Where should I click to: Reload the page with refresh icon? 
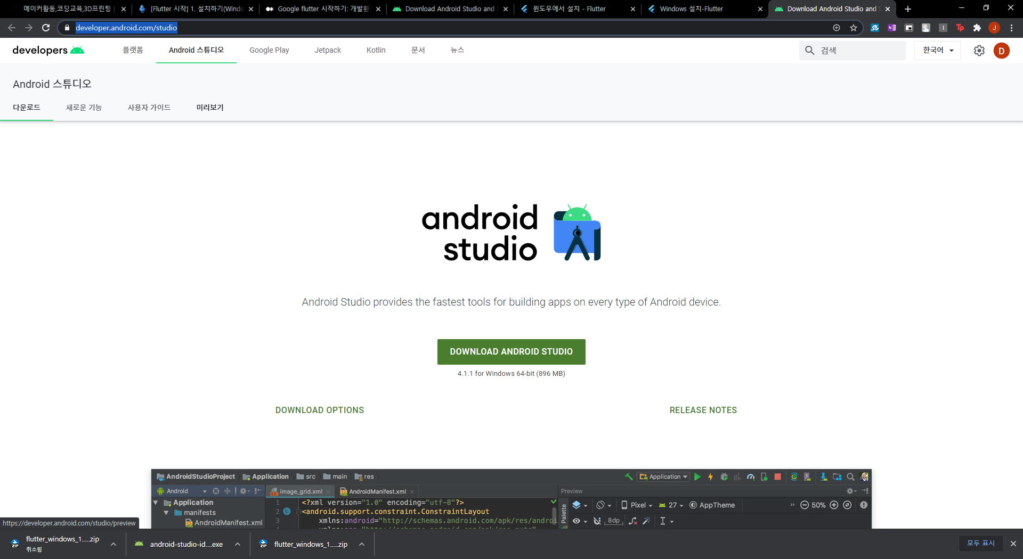46,28
